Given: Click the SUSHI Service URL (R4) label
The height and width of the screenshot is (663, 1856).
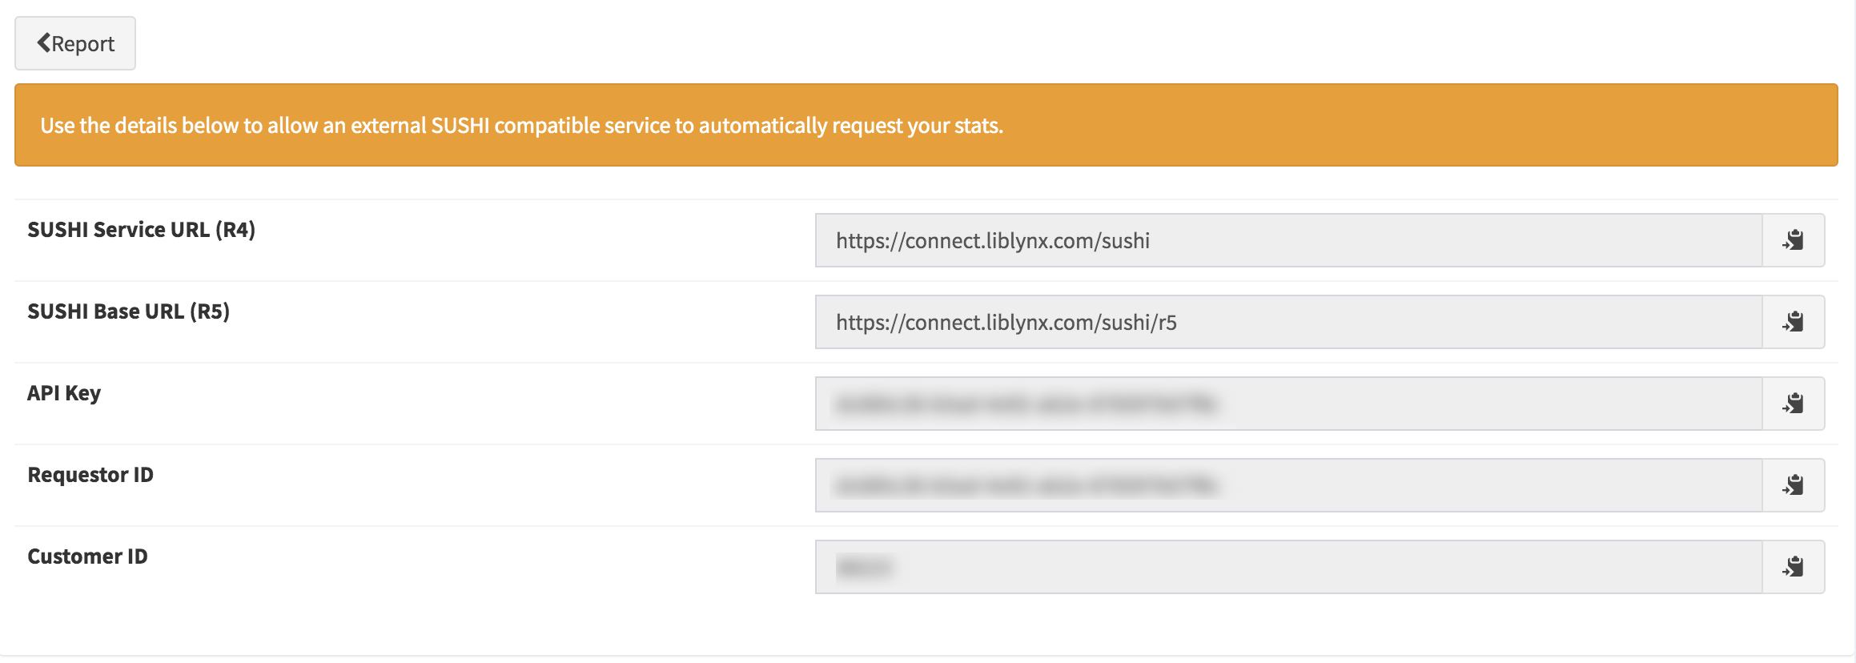Looking at the screenshot, I should pyautogui.click(x=142, y=230).
